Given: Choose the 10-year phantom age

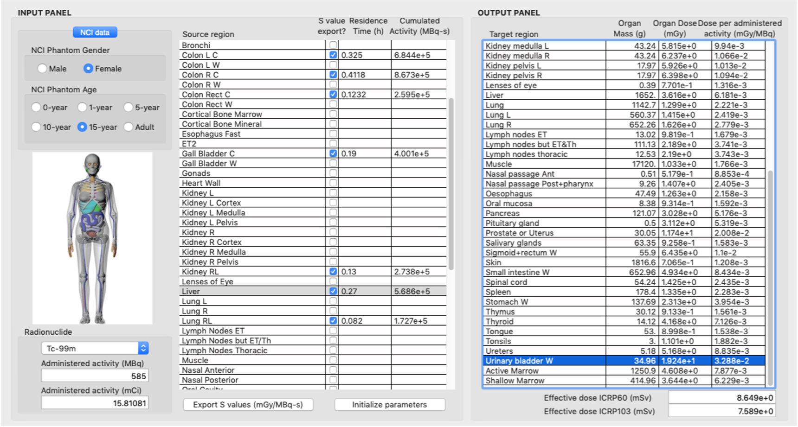Looking at the screenshot, I should [x=36, y=127].
